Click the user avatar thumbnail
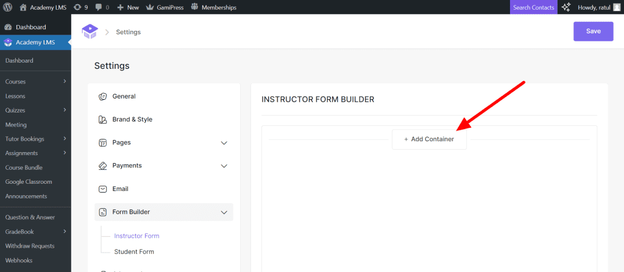This screenshot has height=272, width=624. coord(617,7)
